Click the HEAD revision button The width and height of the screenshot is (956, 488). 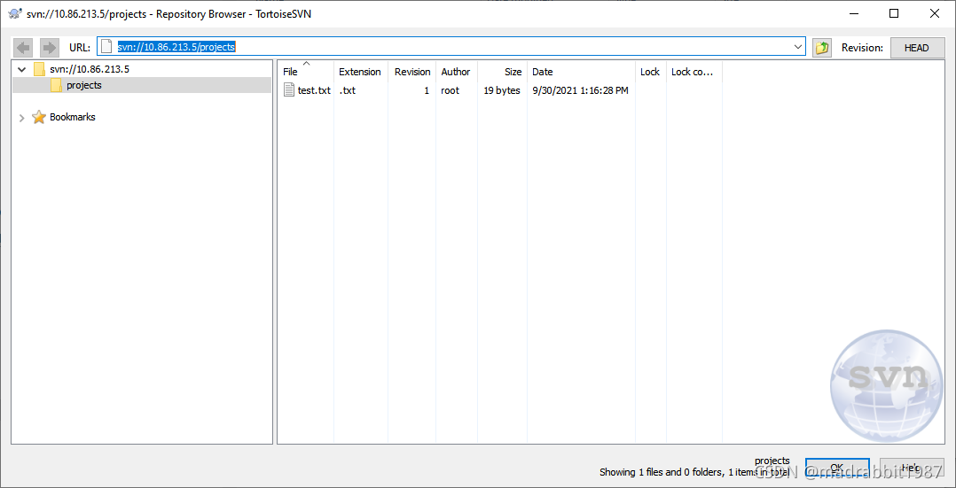[916, 48]
